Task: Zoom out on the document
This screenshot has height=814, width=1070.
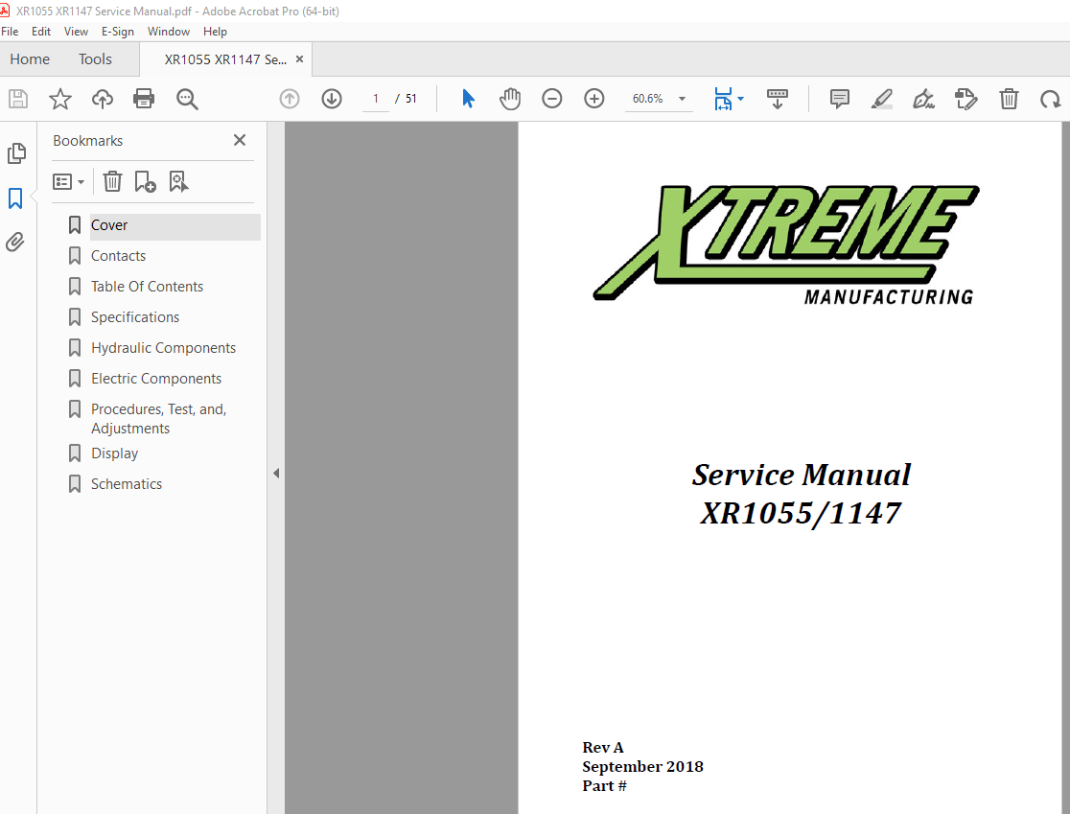Action: coord(552,98)
